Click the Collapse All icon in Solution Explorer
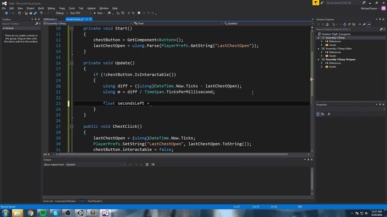Screen dimensions: 387x217 click(x=350, y=24)
